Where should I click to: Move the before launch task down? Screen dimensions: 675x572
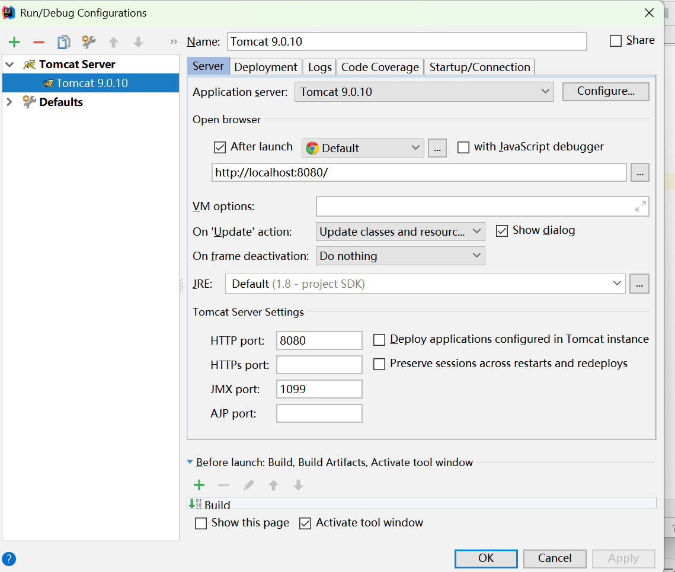tap(298, 486)
